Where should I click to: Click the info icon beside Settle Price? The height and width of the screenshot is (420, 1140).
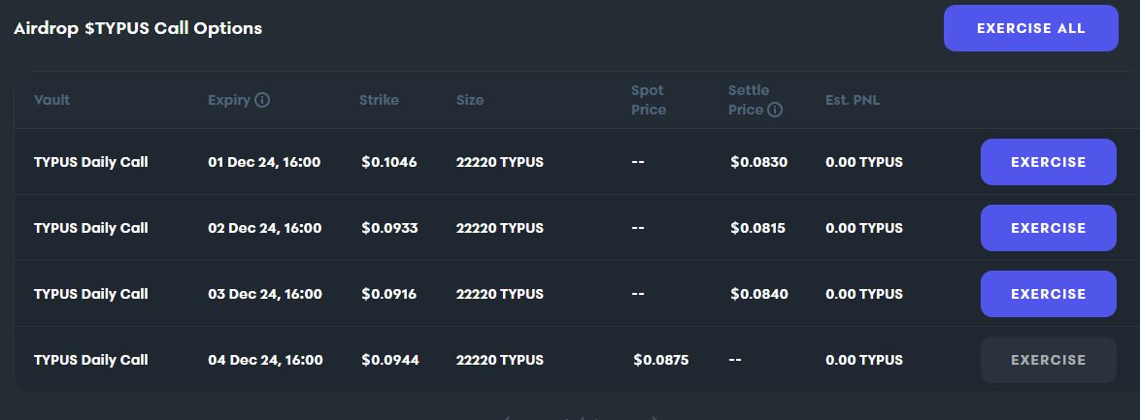pos(775,110)
